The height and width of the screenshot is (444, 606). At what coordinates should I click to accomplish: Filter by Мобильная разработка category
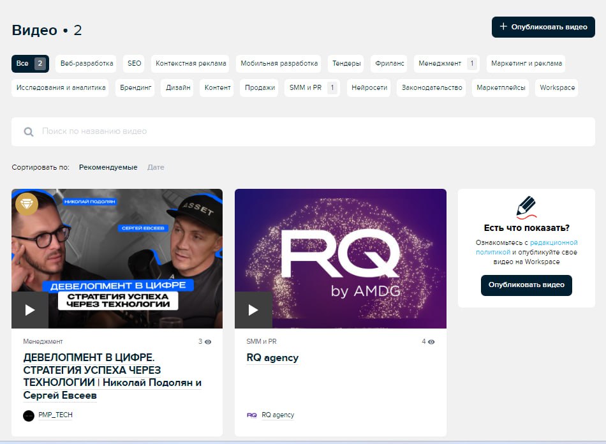tap(279, 63)
